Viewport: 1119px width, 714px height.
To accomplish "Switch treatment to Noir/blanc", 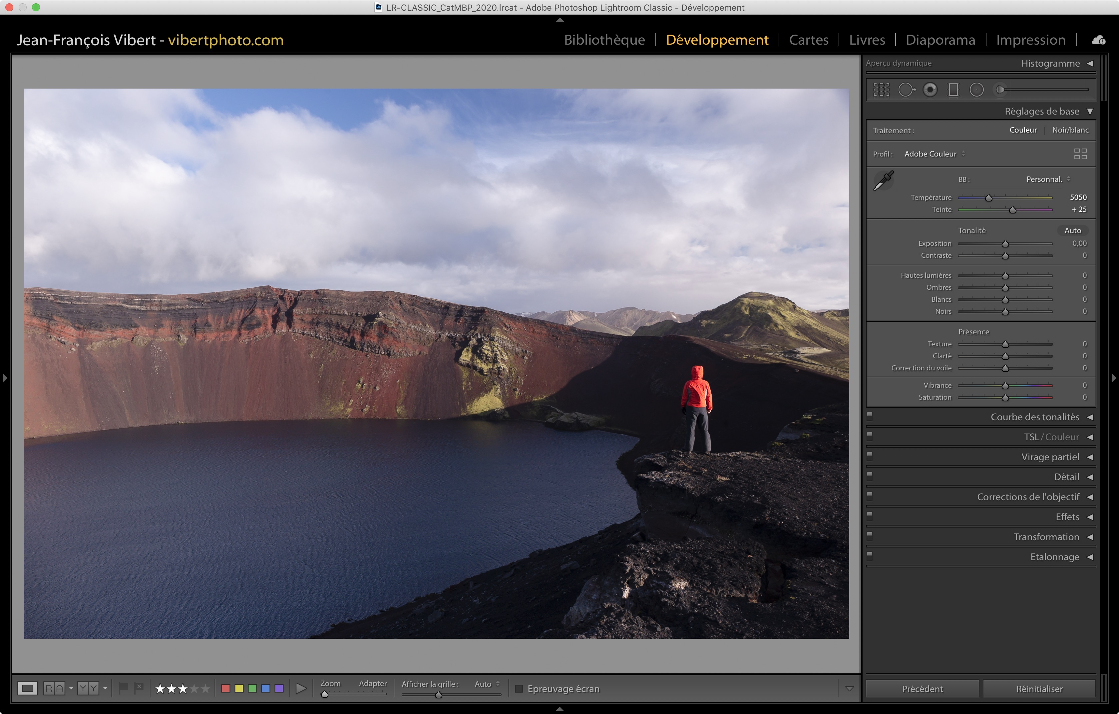I will (x=1070, y=130).
